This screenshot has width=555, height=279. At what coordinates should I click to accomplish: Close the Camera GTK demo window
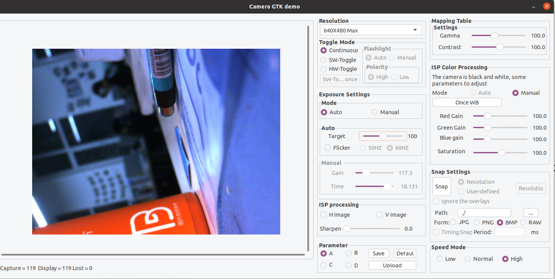[546, 6]
